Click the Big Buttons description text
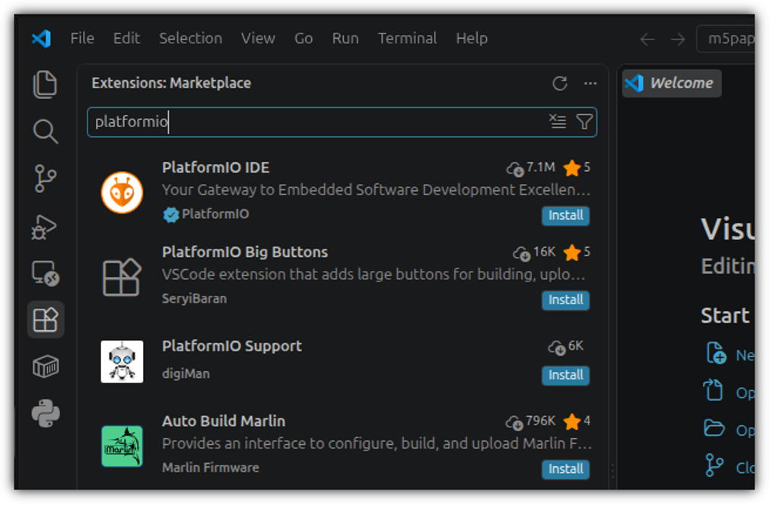The image size is (770, 505). pyautogui.click(x=374, y=275)
